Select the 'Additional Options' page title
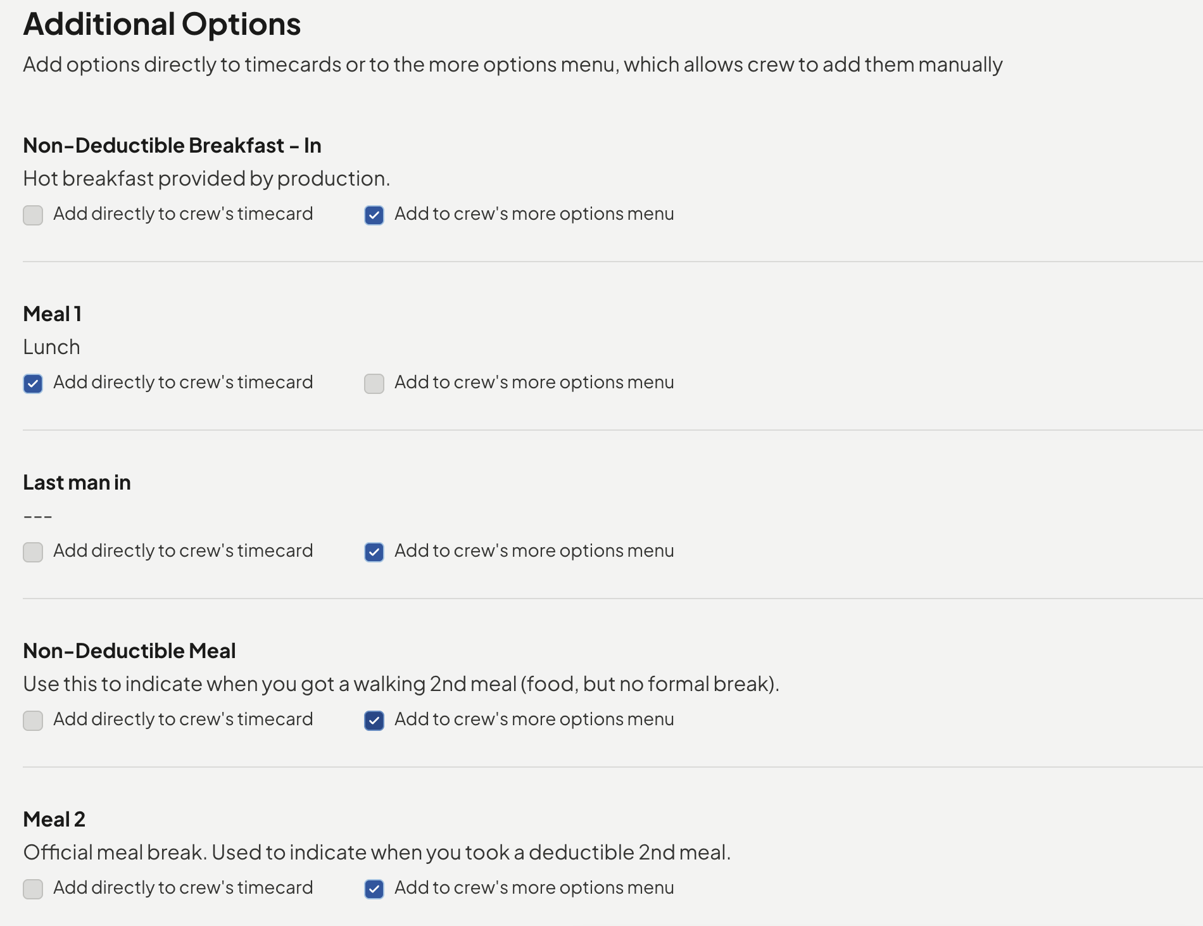This screenshot has height=926, width=1203. pyautogui.click(x=162, y=25)
